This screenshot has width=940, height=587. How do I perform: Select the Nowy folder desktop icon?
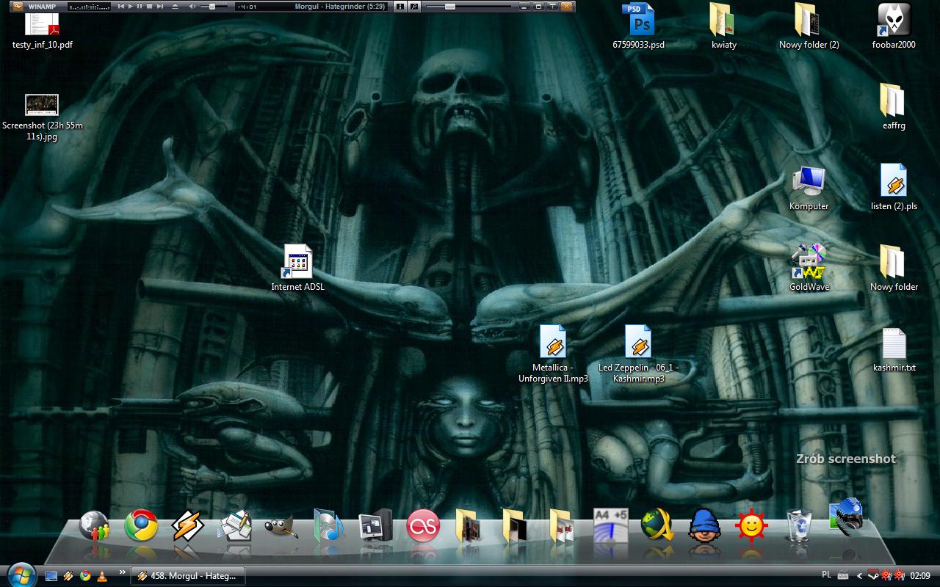pos(894,268)
